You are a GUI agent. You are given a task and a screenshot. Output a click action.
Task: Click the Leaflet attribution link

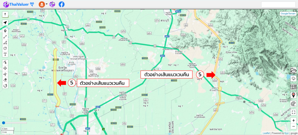[266, 133]
